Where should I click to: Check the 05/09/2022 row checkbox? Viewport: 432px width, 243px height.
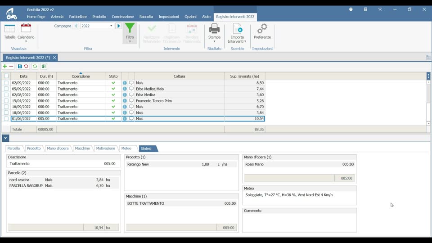click(x=6, y=89)
